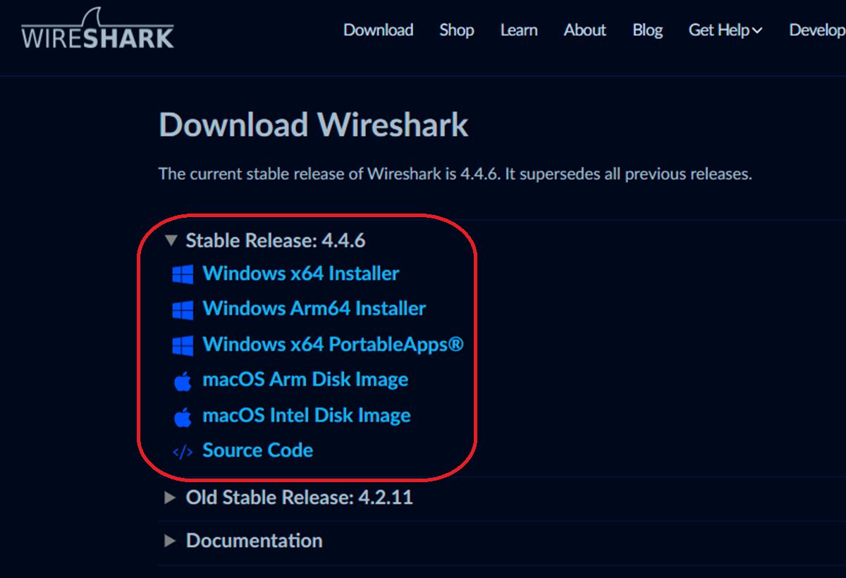
Task: Open the About menu item
Action: [x=585, y=30]
